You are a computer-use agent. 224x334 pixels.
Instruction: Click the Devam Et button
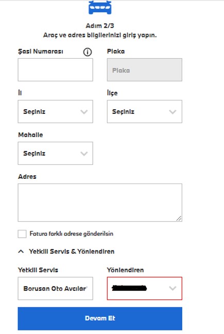coord(100,319)
